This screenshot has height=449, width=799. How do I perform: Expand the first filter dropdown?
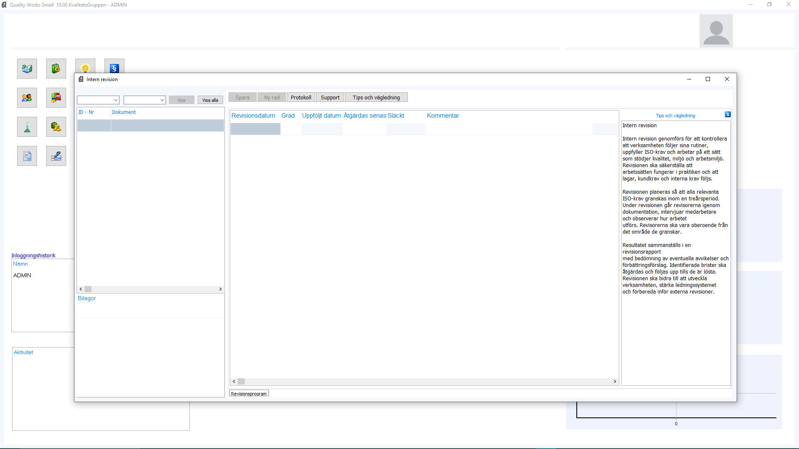115,100
